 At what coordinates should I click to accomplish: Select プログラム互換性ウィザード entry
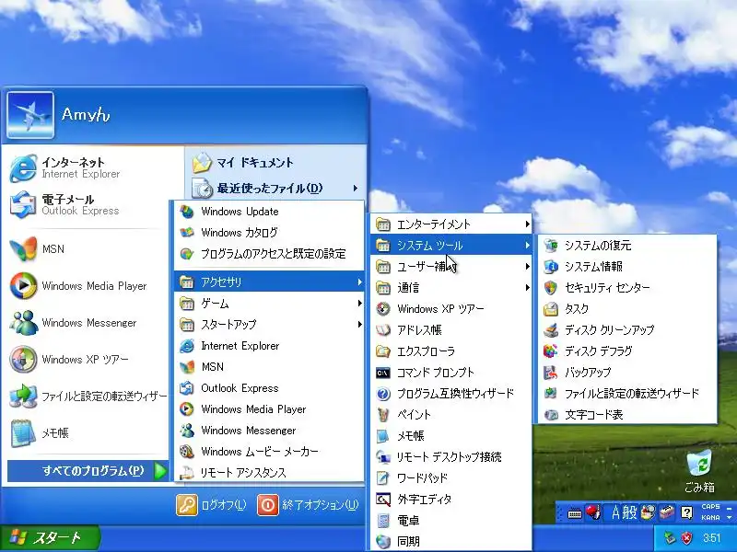(x=451, y=394)
